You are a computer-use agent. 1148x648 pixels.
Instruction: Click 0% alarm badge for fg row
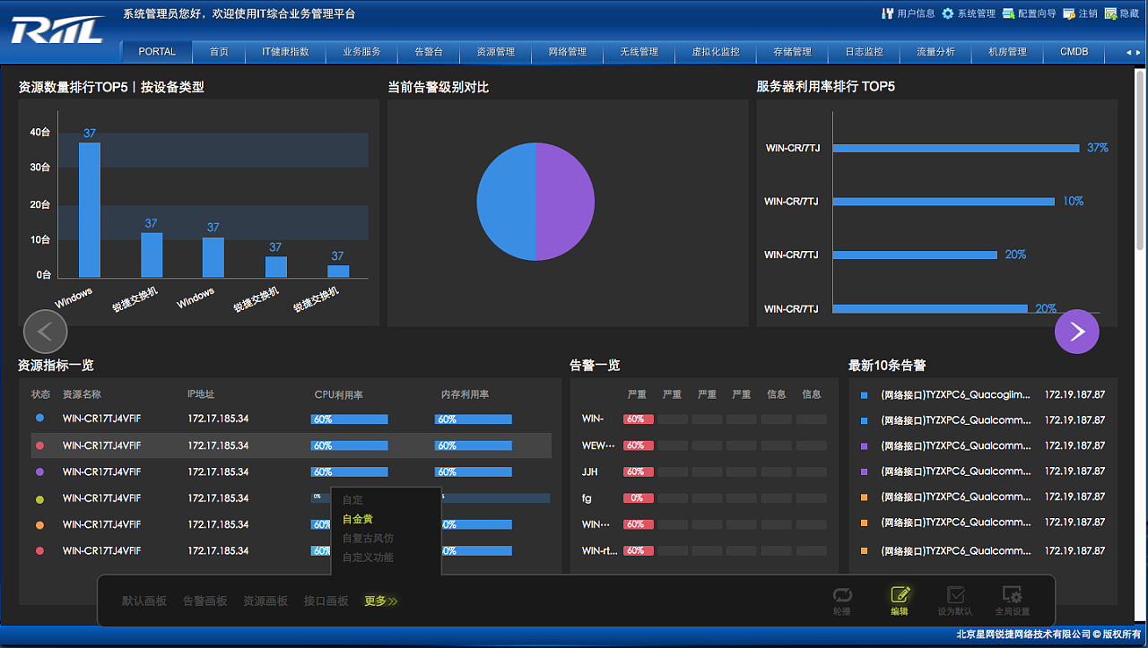pyautogui.click(x=638, y=498)
